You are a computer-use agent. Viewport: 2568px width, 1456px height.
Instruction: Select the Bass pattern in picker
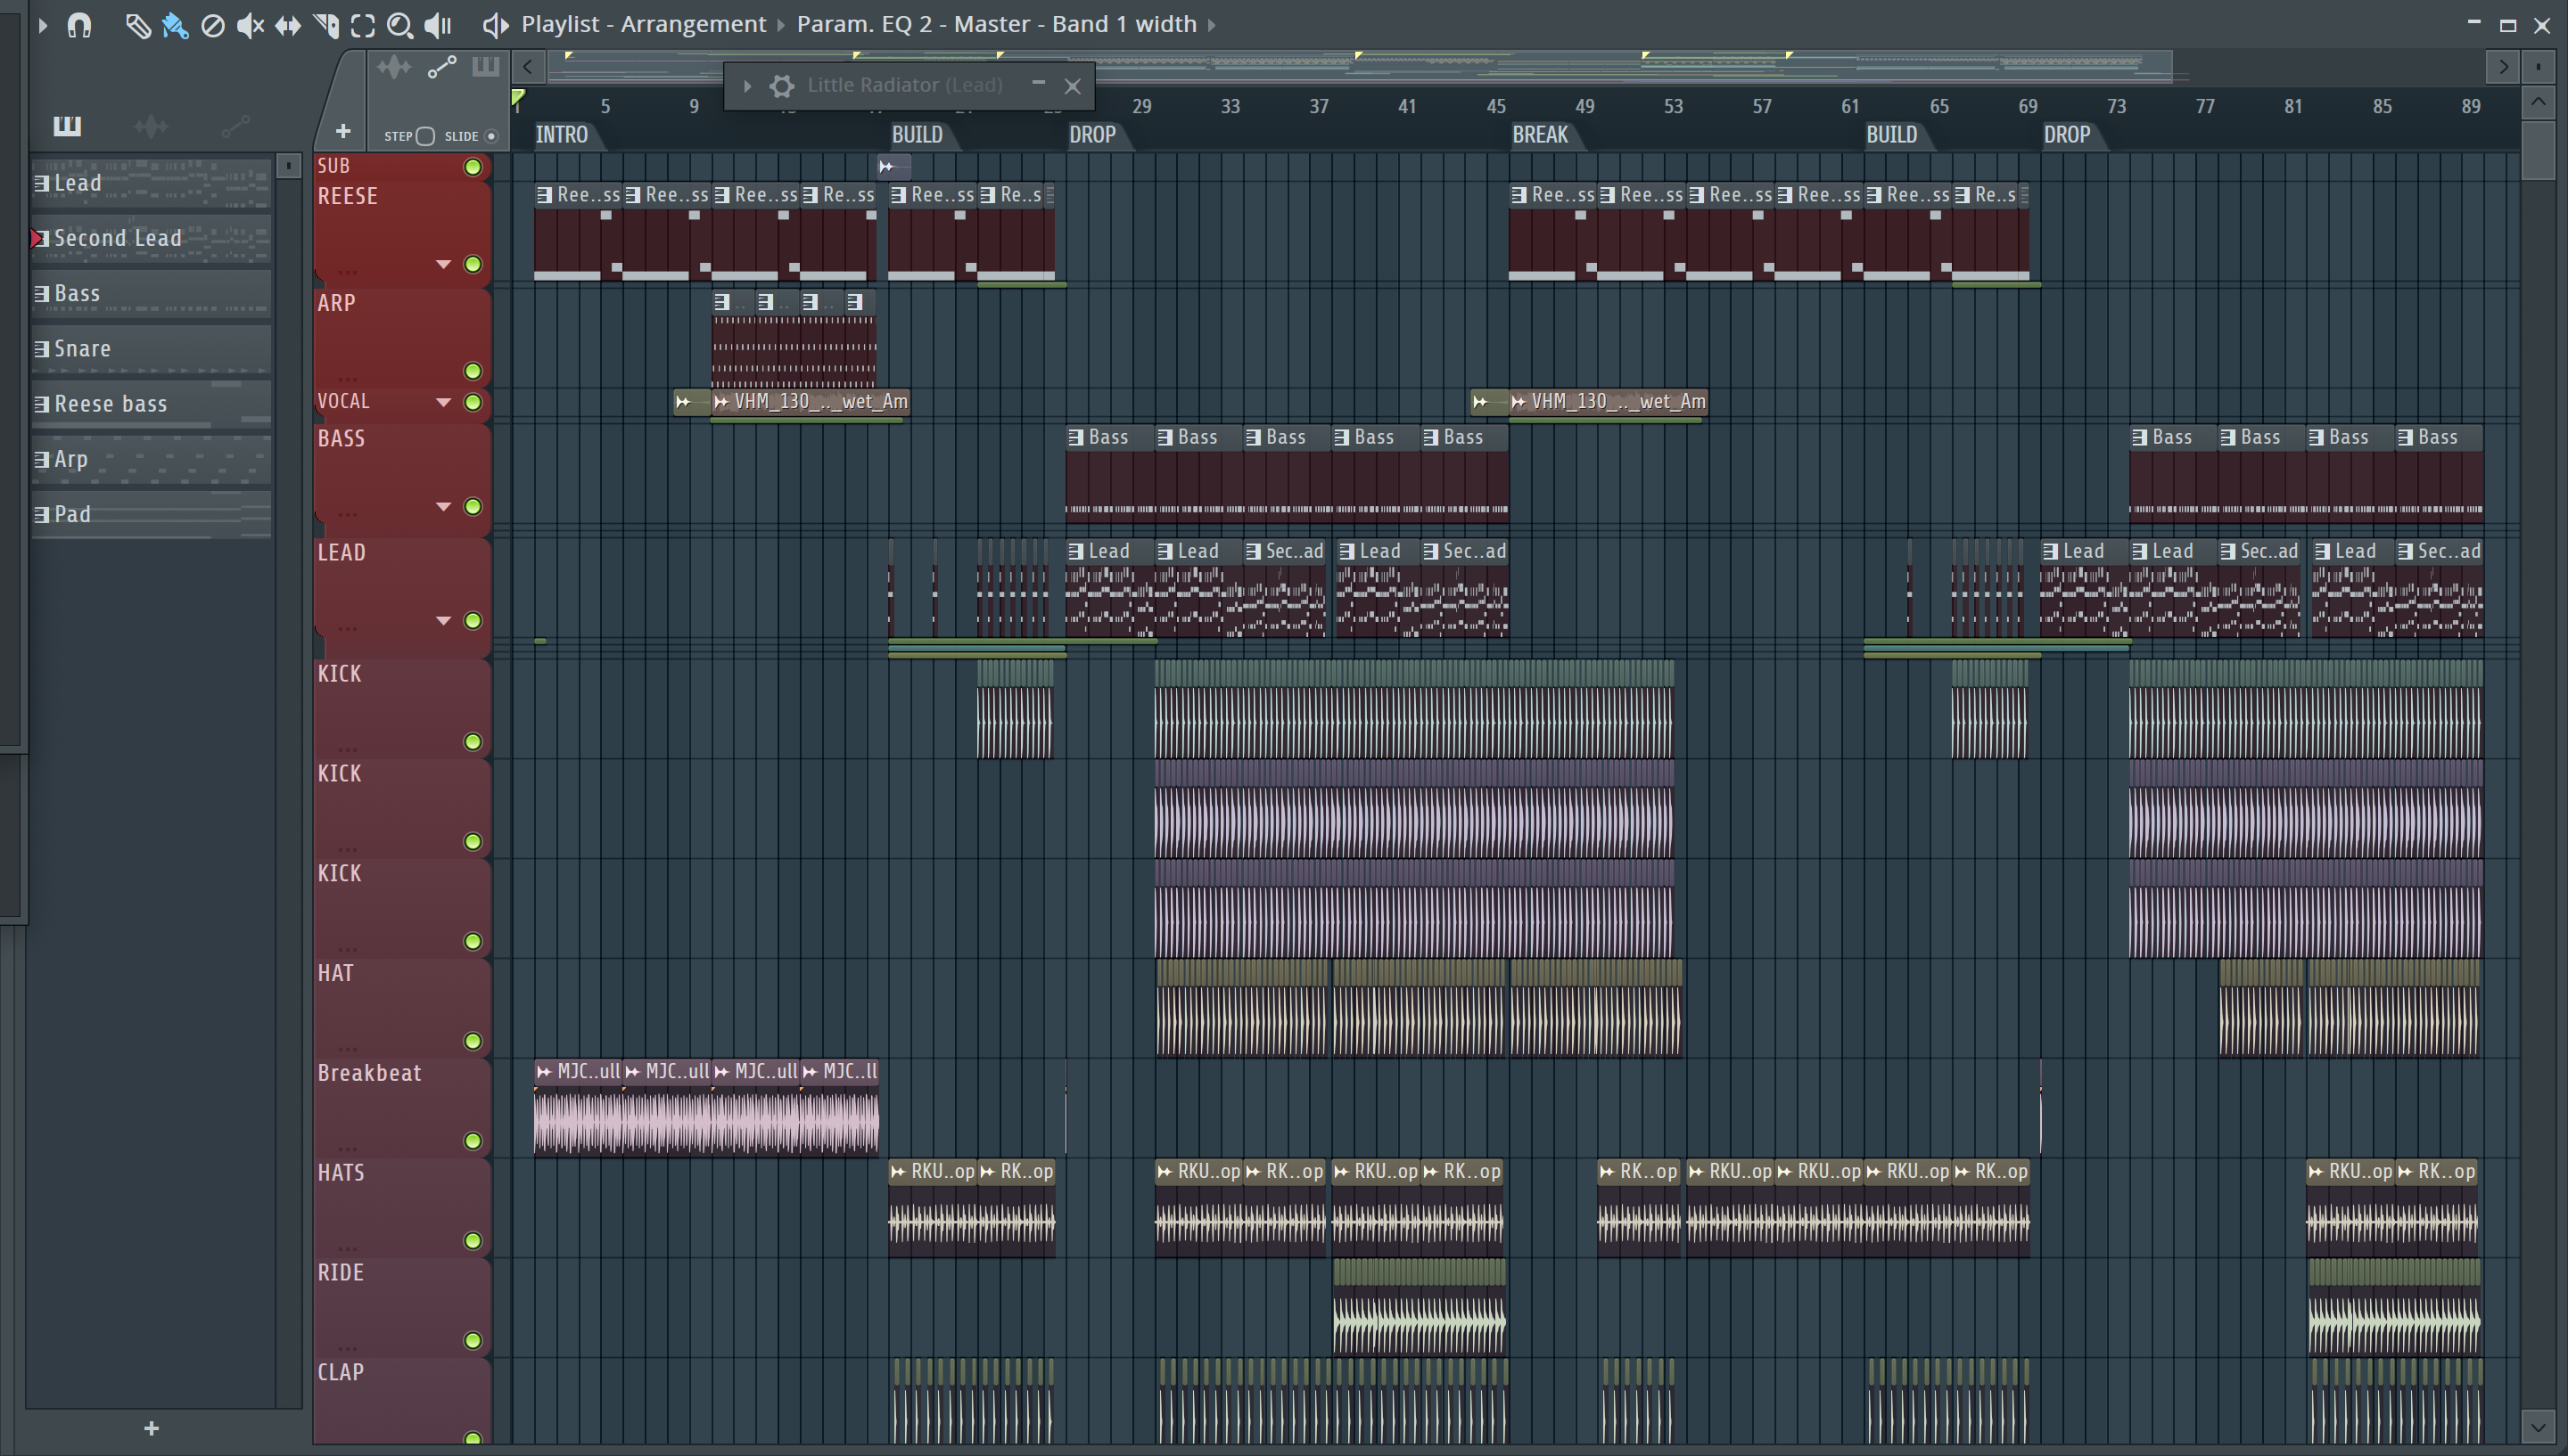(x=151, y=293)
